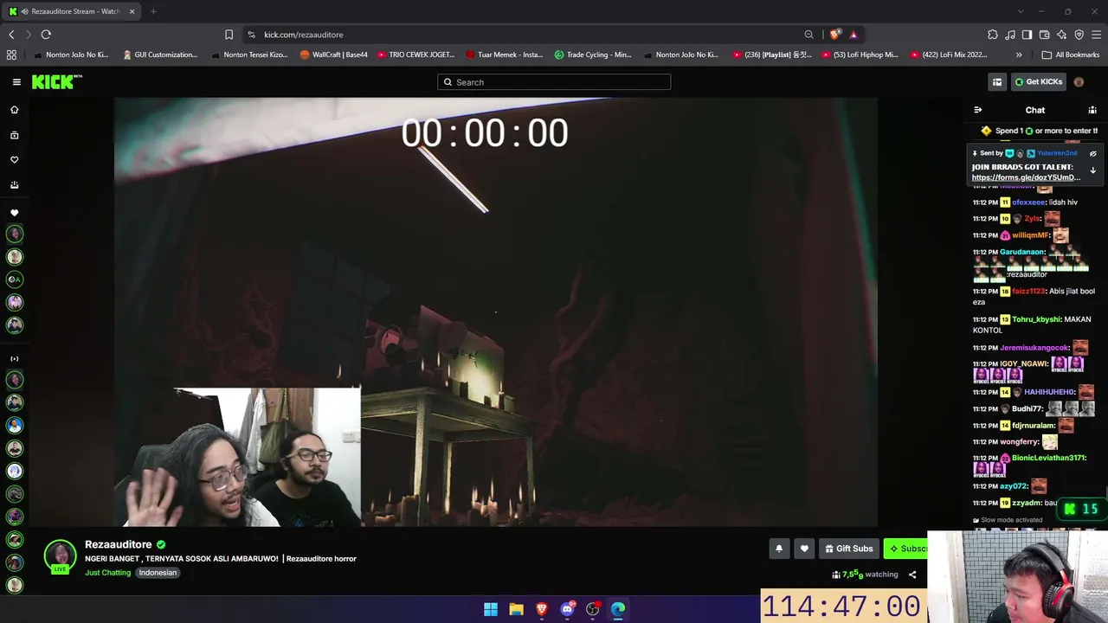
Task: Open the tab search dropdown chevron
Action: click(x=1021, y=11)
